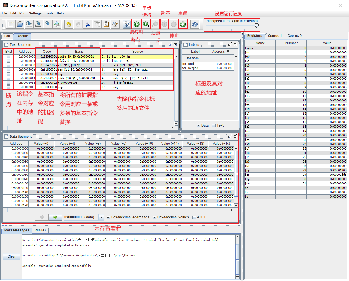Enable ASCII display checkbox
349x281 pixels.
(x=194, y=217)
